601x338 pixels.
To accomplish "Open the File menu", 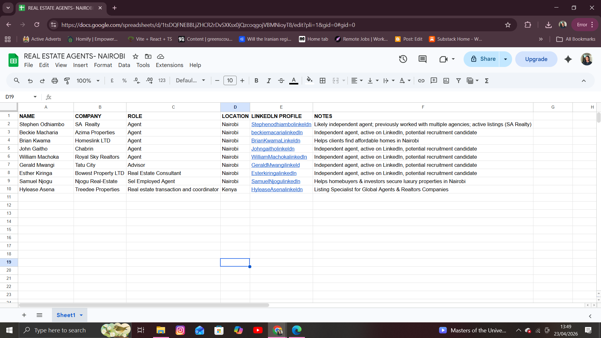I will point(28,65).
